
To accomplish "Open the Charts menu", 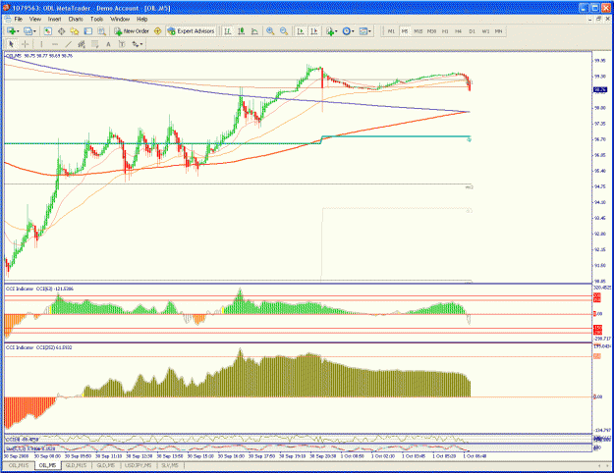I will tap(76, 20).
